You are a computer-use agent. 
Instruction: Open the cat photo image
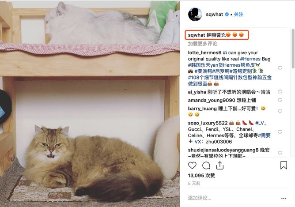[x=90, y=104]
